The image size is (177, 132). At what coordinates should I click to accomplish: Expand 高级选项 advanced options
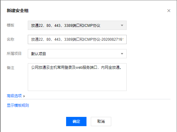click(x=14, y=96)
